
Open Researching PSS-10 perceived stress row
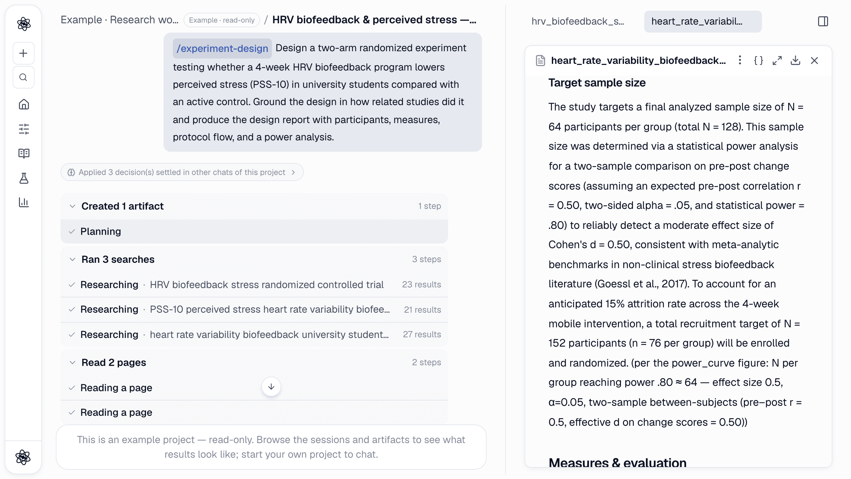254,309
